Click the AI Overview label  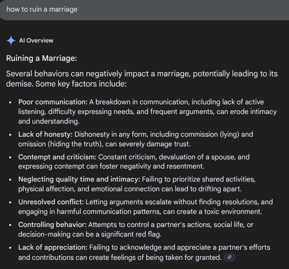pyautogui.click(x=36, y=41)
